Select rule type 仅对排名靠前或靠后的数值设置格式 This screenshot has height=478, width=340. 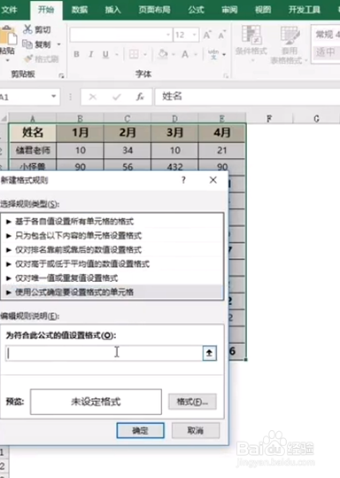coord(112,250)
